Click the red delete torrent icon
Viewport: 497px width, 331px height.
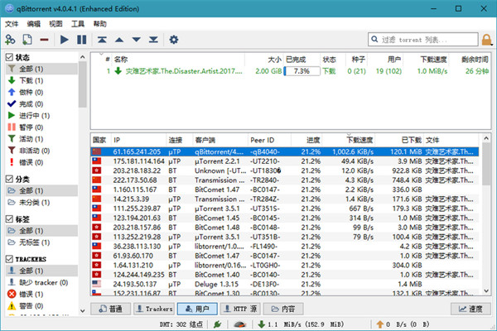(x=46, y=39)
